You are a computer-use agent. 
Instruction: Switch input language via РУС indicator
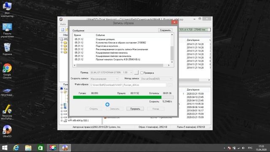[x=250, y=148]
